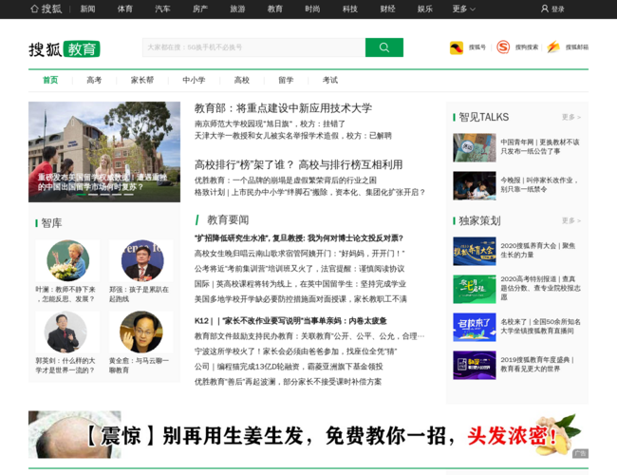Open the 娱乐 top navigation item

[425, 9]
